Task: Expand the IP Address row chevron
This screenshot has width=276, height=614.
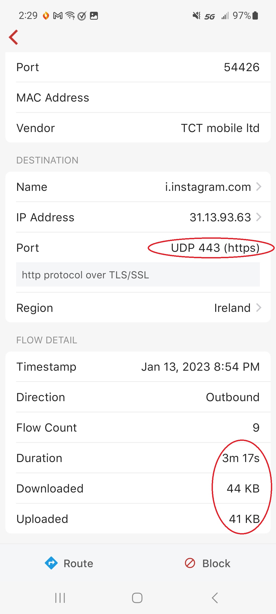Action: click(x=259, y=217)
